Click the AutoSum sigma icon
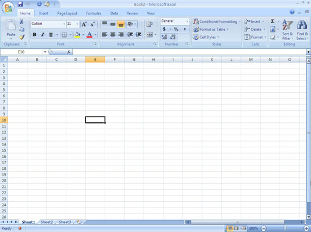The image size is (311, 232). tap(273, 21)
